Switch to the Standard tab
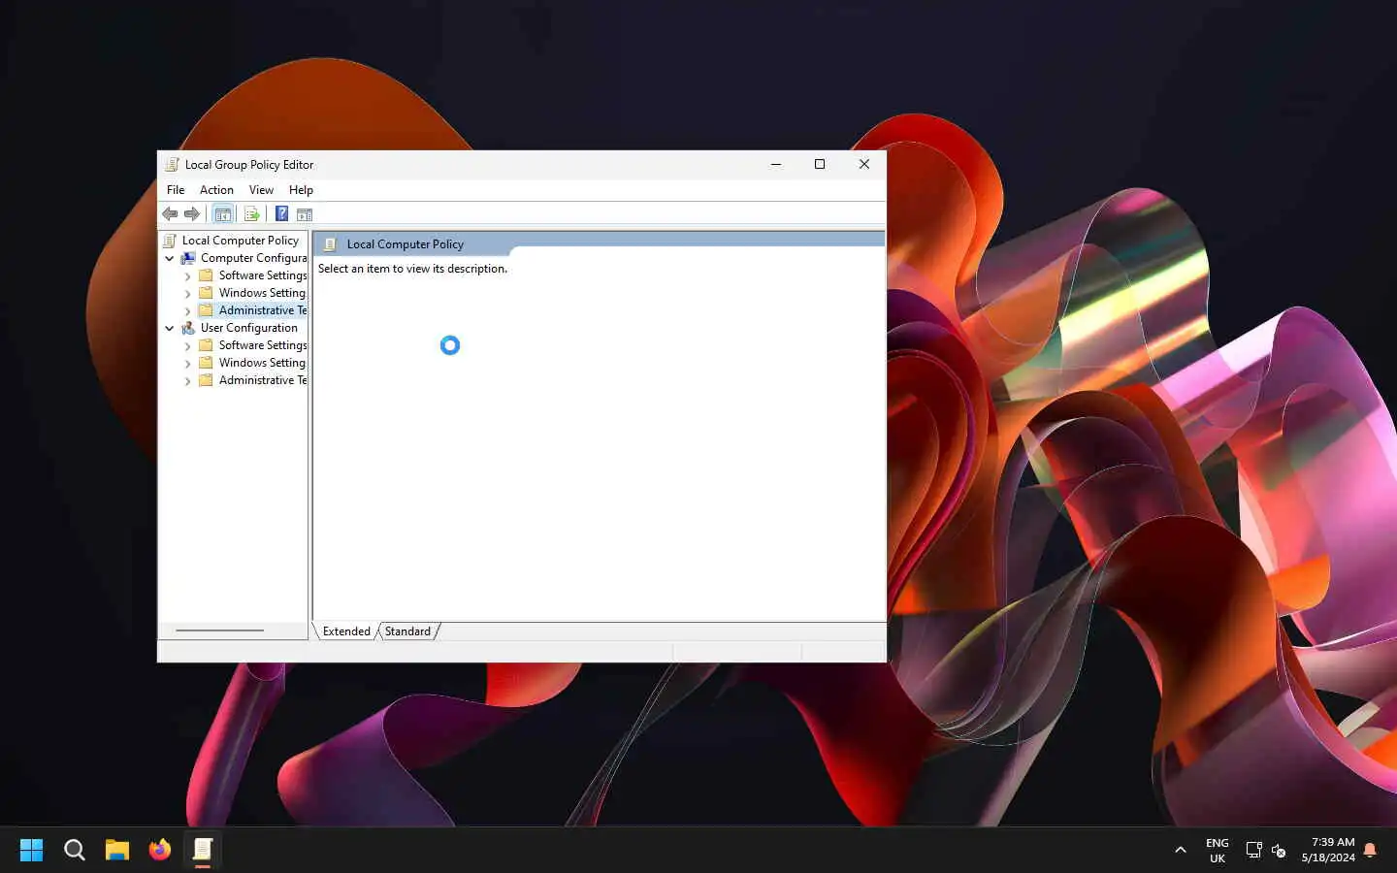Viewport: 1397px width, 873px height. tap(407, 631)
